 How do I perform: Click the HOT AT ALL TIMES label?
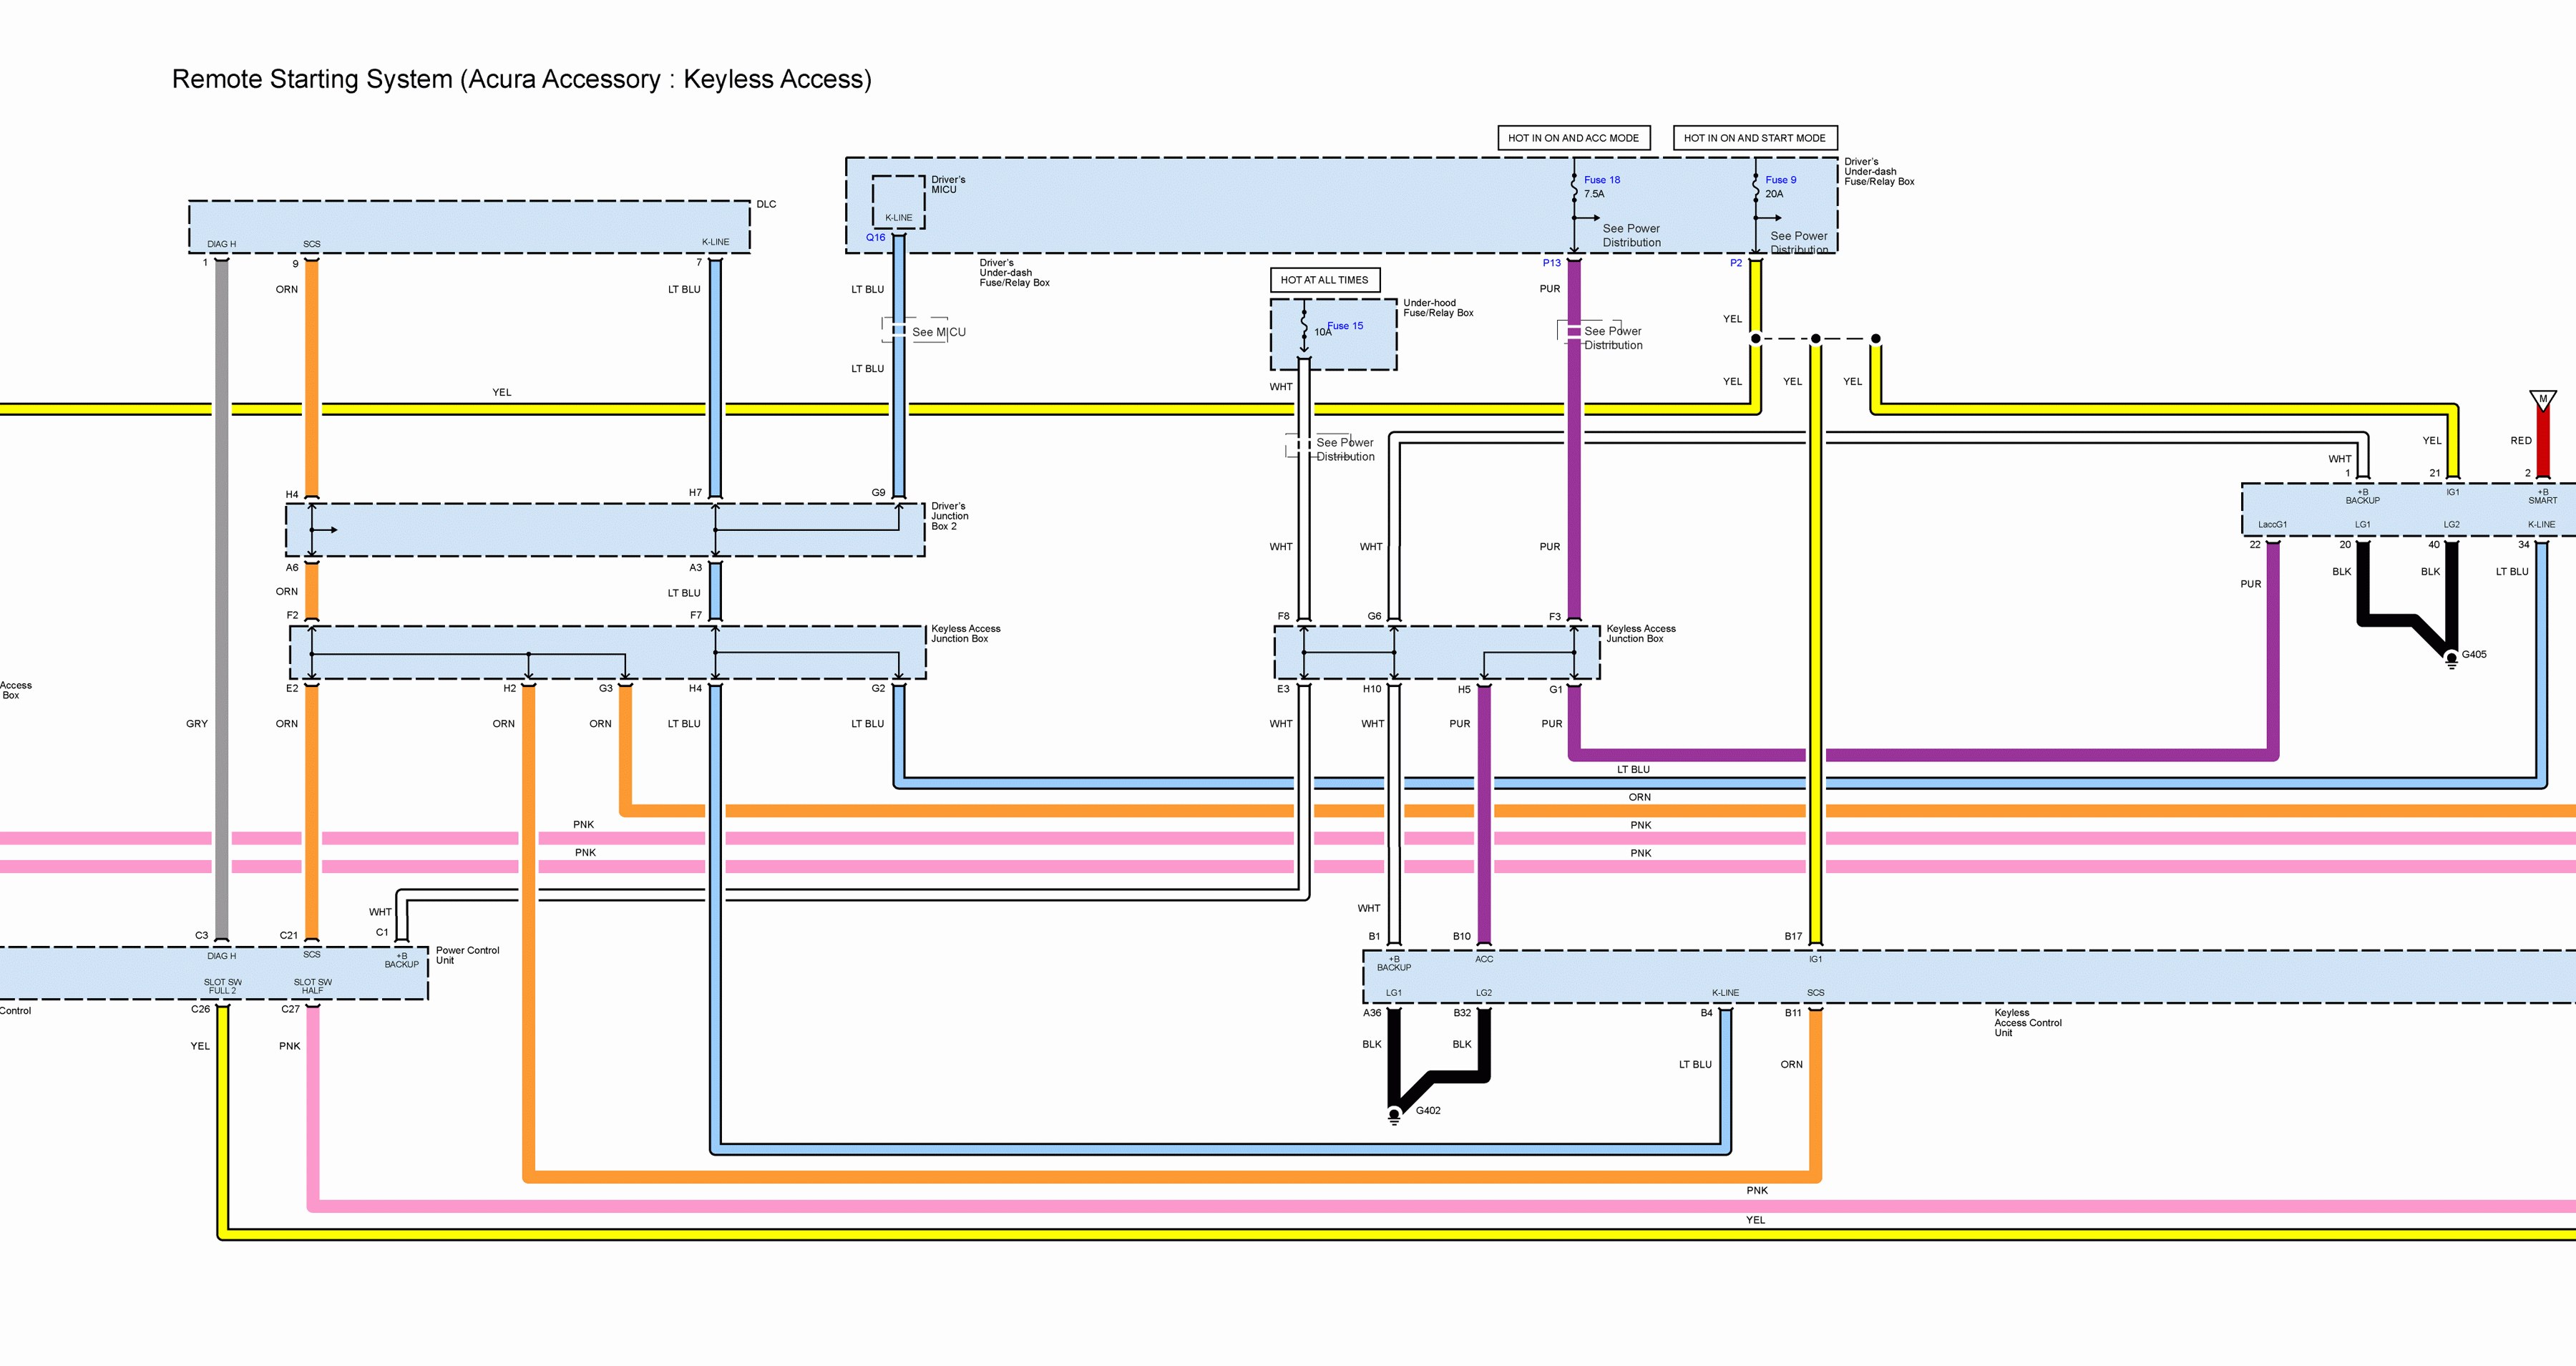pos(1324,280)
